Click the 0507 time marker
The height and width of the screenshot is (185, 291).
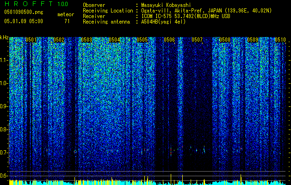click(x=197, y=40)
